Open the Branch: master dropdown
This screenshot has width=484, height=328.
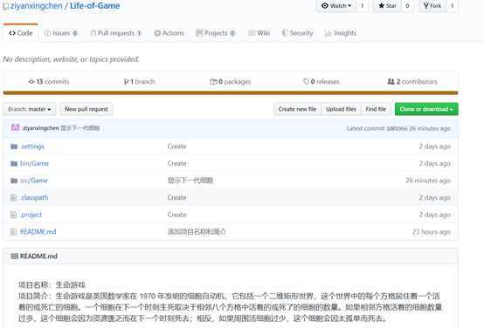tap(30, 109)
